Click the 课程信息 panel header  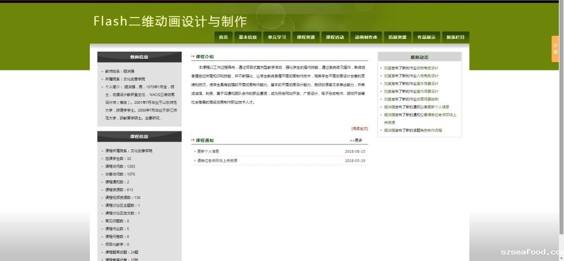coord(139,137)
